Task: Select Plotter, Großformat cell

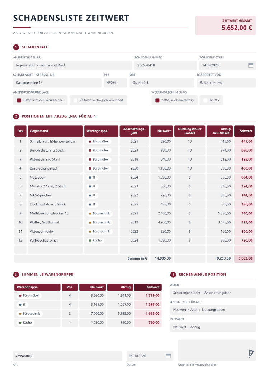Action: click(55, 223)
